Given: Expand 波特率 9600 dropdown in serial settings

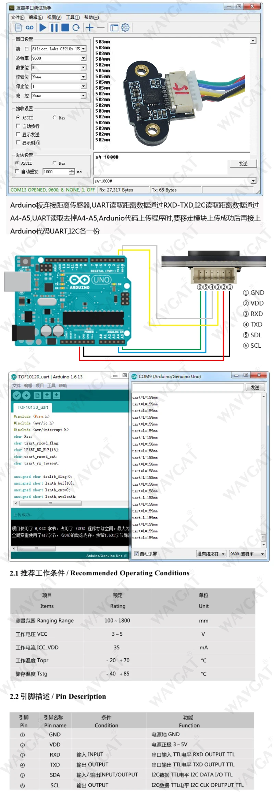Looking at the screenshot, I should (x=83, y=58).
